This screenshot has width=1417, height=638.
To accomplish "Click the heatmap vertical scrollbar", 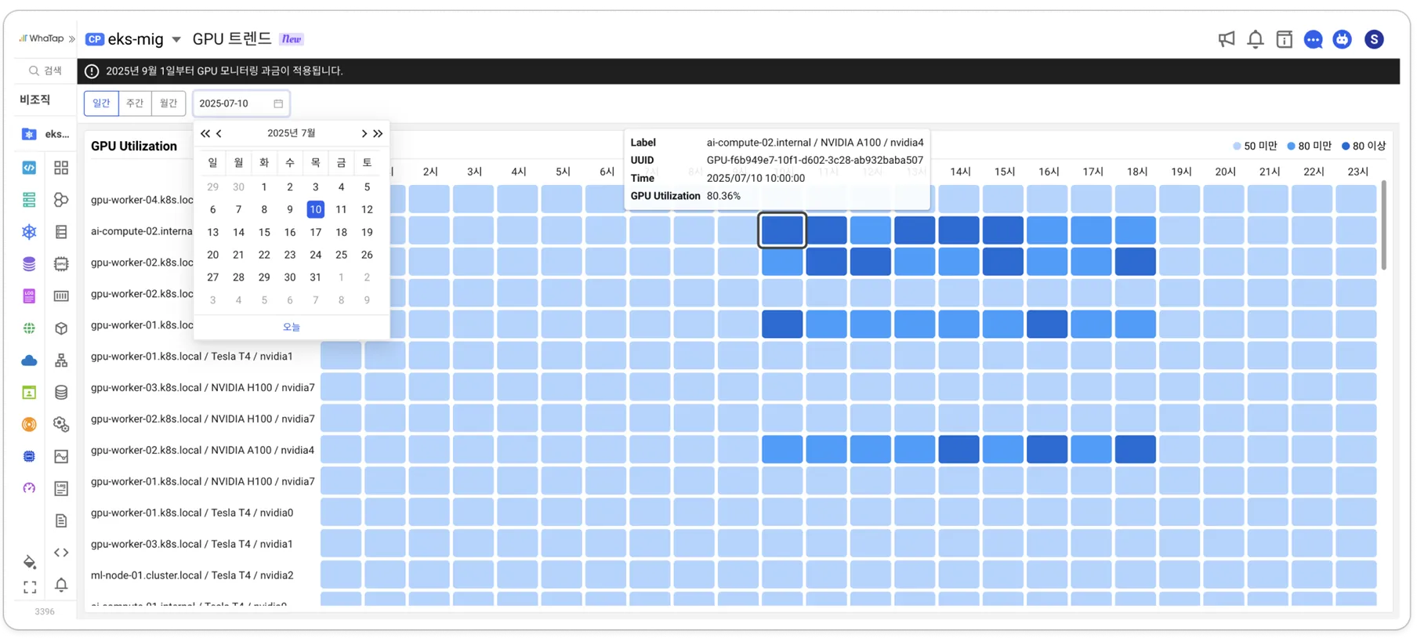I will click(x=1383, y=225).
